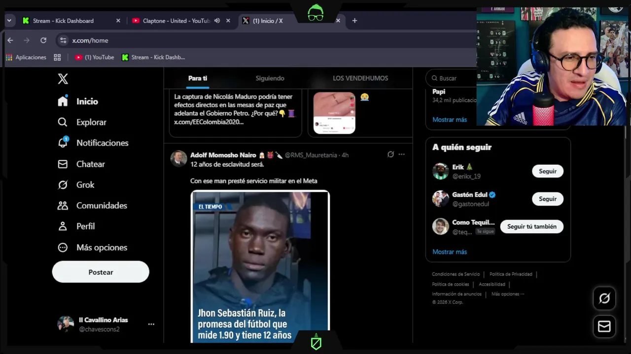This screenshot has height=354, width=631.
Task: Expand the tab search dropdown arrow
Action: coord(9,21)
